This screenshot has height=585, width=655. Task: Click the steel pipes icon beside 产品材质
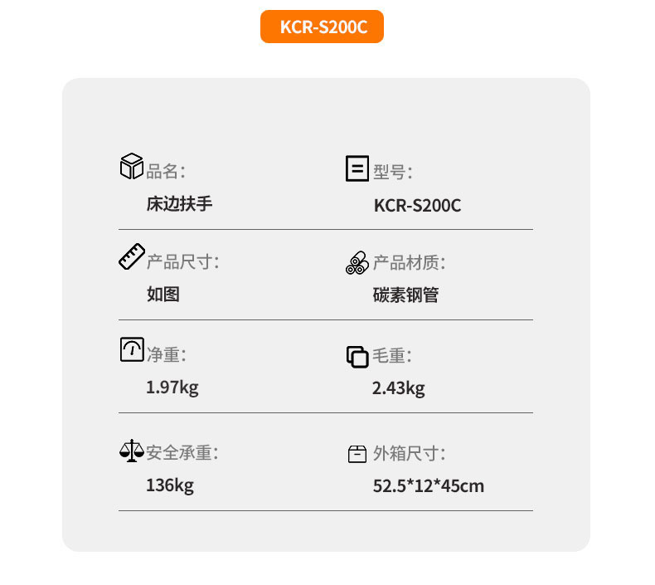[x=357, y=261]
